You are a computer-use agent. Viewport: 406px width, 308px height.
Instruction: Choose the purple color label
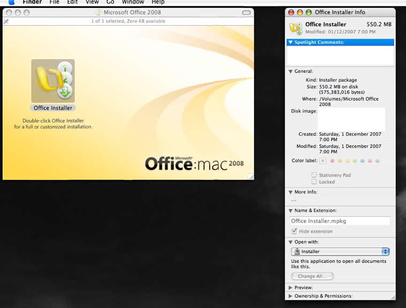coord(370,161)
